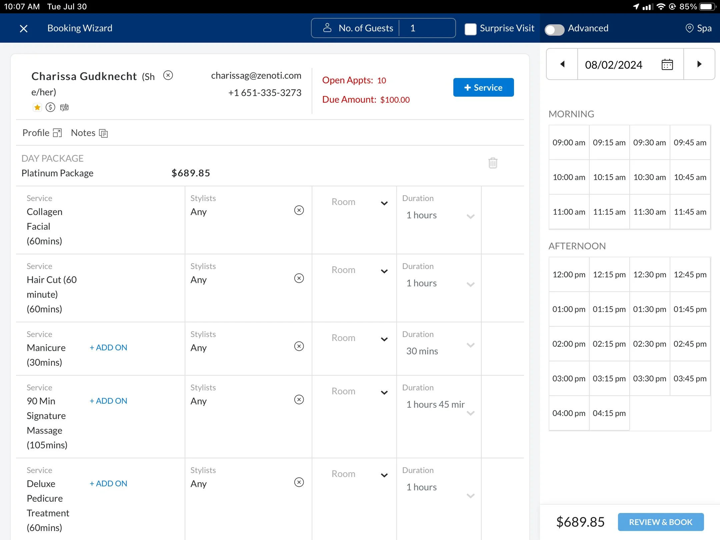Expand Room dropdown for Collagen Facial

click(x=384, y=203)
